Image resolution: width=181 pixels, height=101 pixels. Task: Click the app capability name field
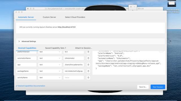(26, 65)
